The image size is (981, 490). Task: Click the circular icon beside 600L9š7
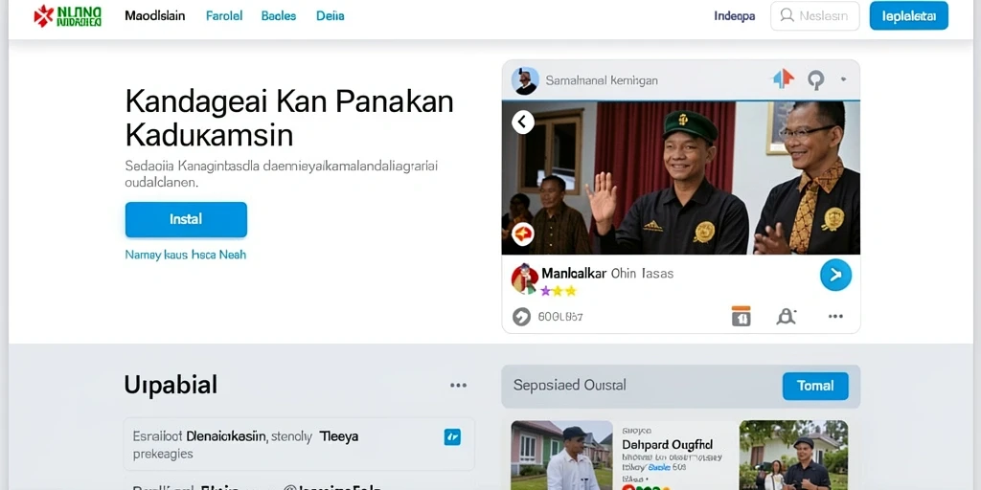[x=521, y=317]
